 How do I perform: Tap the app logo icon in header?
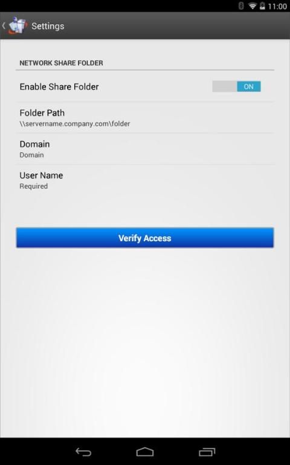pyautogui.click(x=18, y=25)
